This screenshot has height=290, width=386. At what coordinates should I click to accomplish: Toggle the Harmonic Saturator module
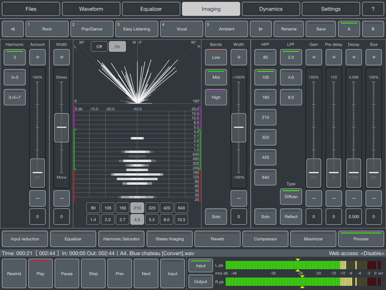[x=121, y=239]
